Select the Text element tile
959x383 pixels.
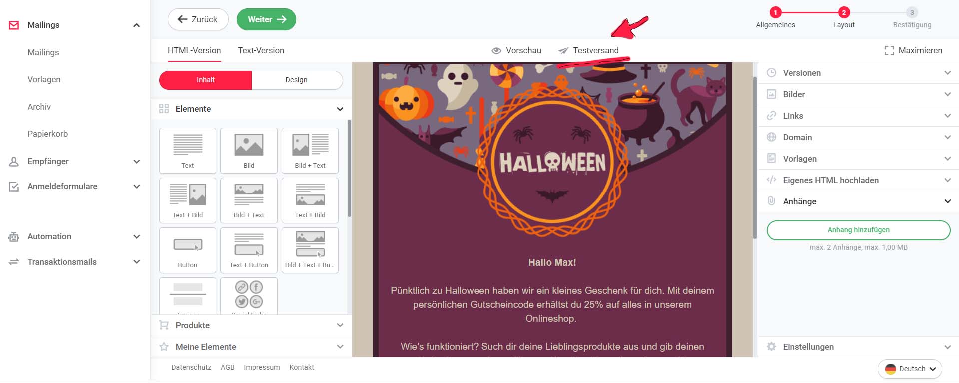(188, 151)
